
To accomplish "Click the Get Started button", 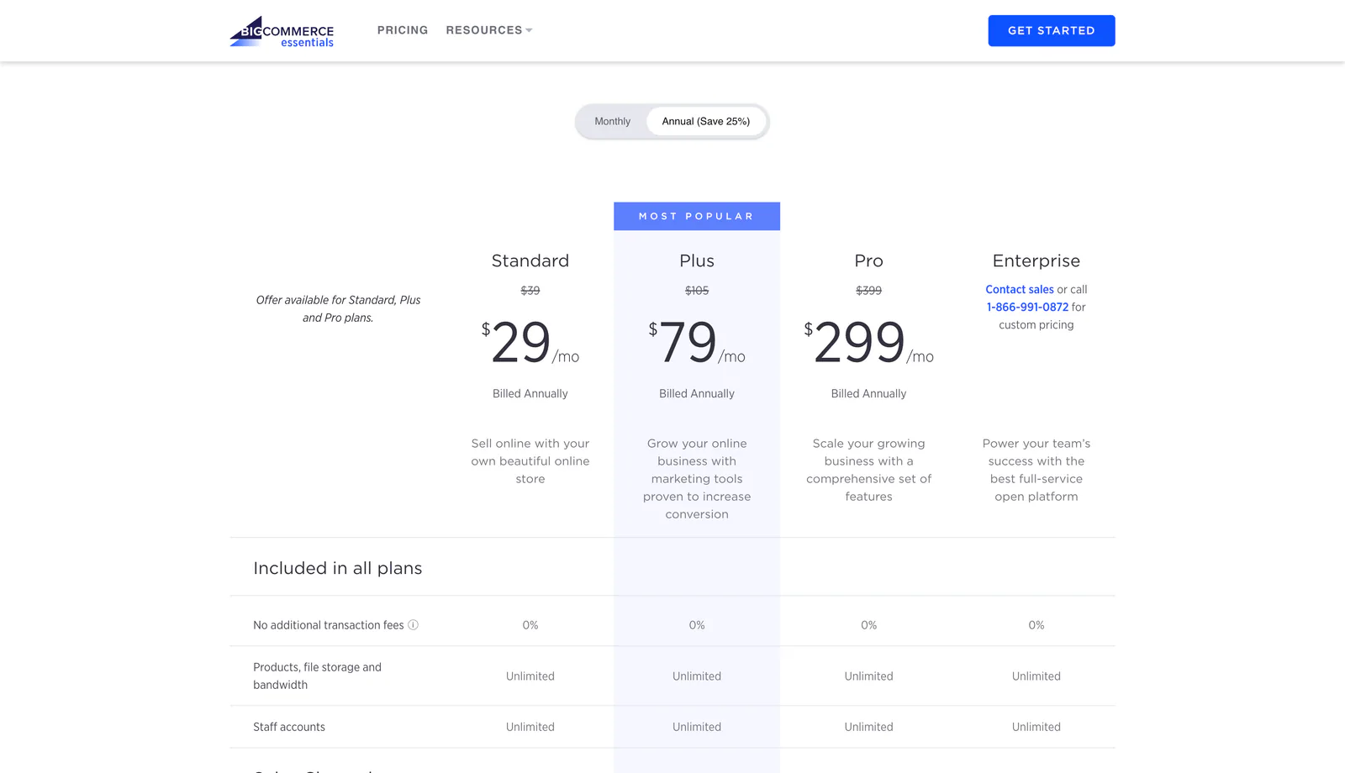I will click(x=1052, y=31).
